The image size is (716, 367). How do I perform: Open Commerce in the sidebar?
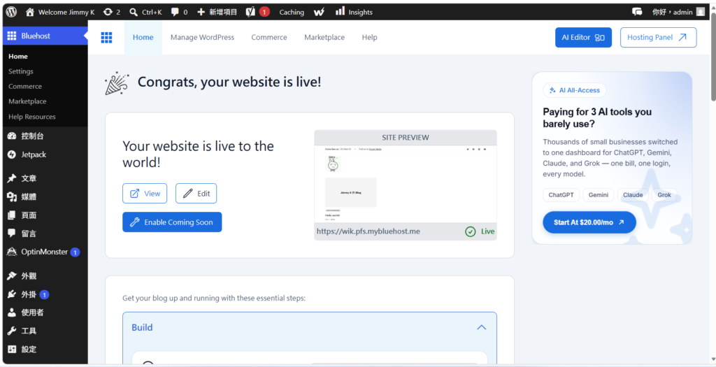click(25, 86)
